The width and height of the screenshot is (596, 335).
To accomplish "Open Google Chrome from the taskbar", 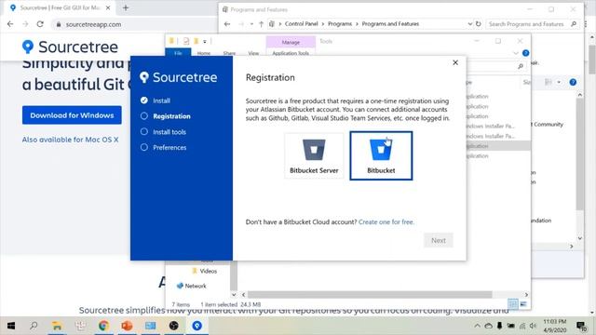I will click(103, 326).
